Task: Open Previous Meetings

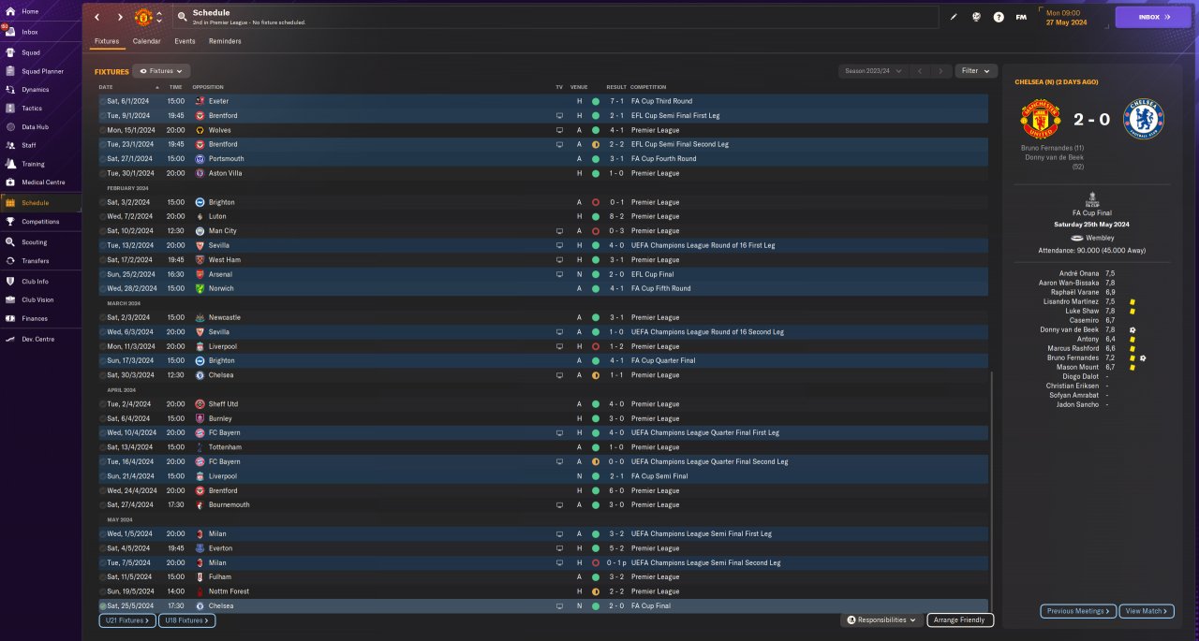Action: (1078, 611)
